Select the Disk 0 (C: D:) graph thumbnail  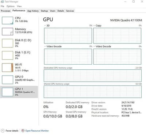(x=7, y=43)
